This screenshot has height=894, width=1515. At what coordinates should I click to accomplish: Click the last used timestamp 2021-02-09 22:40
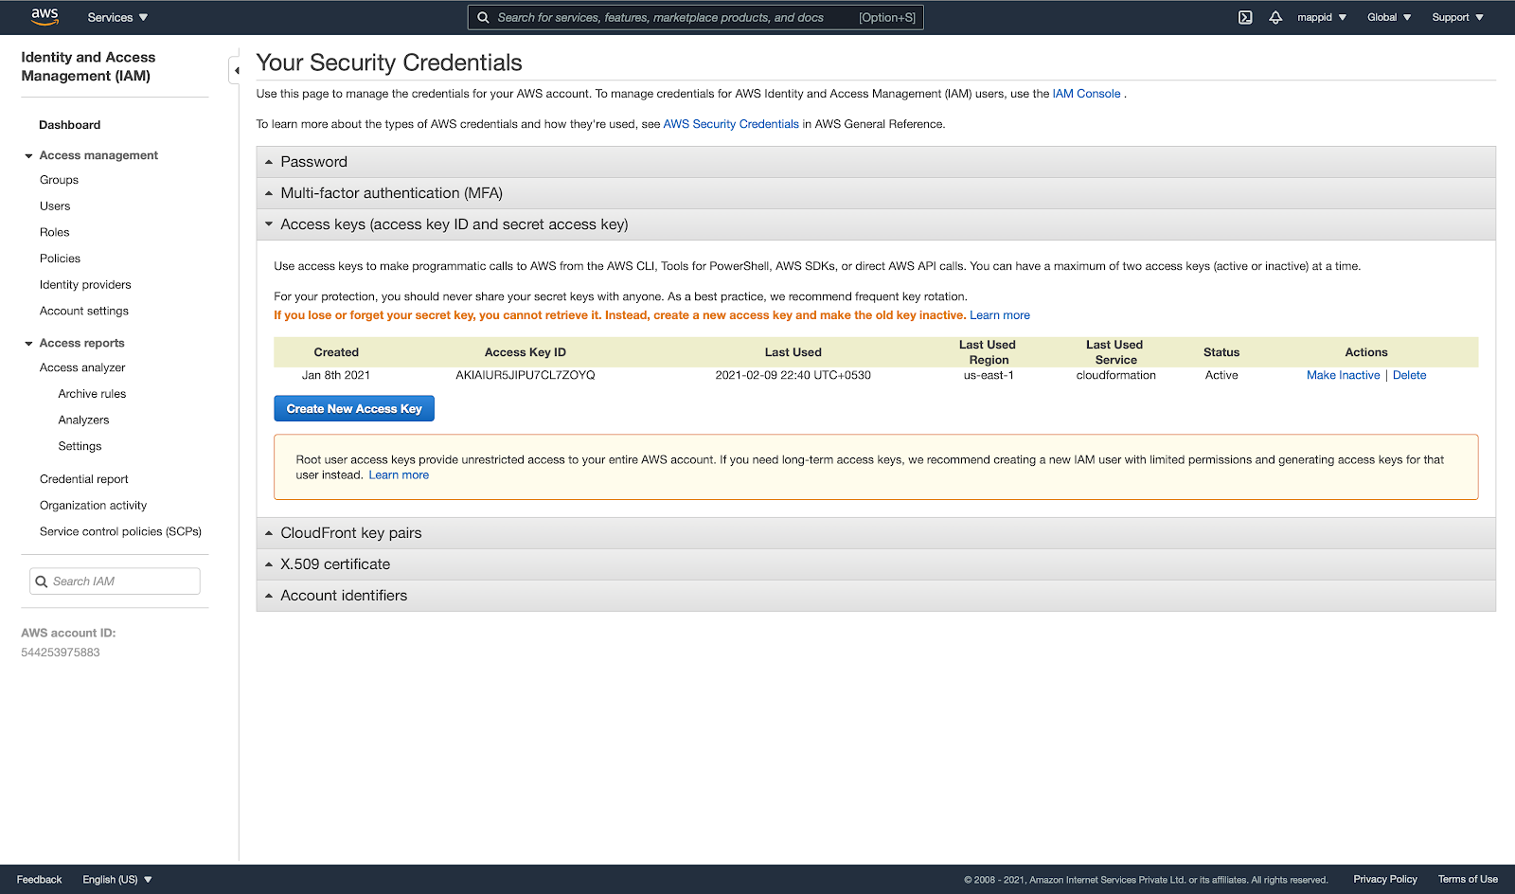[793, 375]
